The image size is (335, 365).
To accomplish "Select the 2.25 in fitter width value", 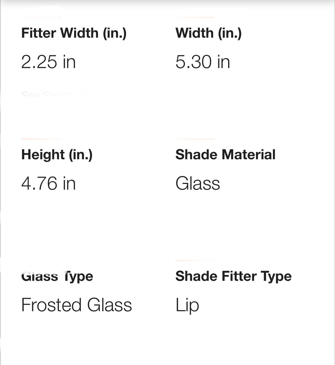I will click(48, 62).
